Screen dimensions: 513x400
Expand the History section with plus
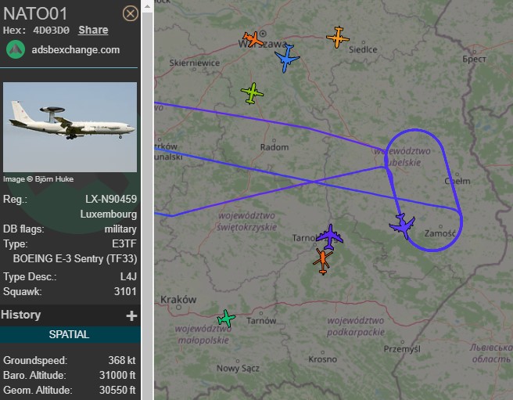131,315
